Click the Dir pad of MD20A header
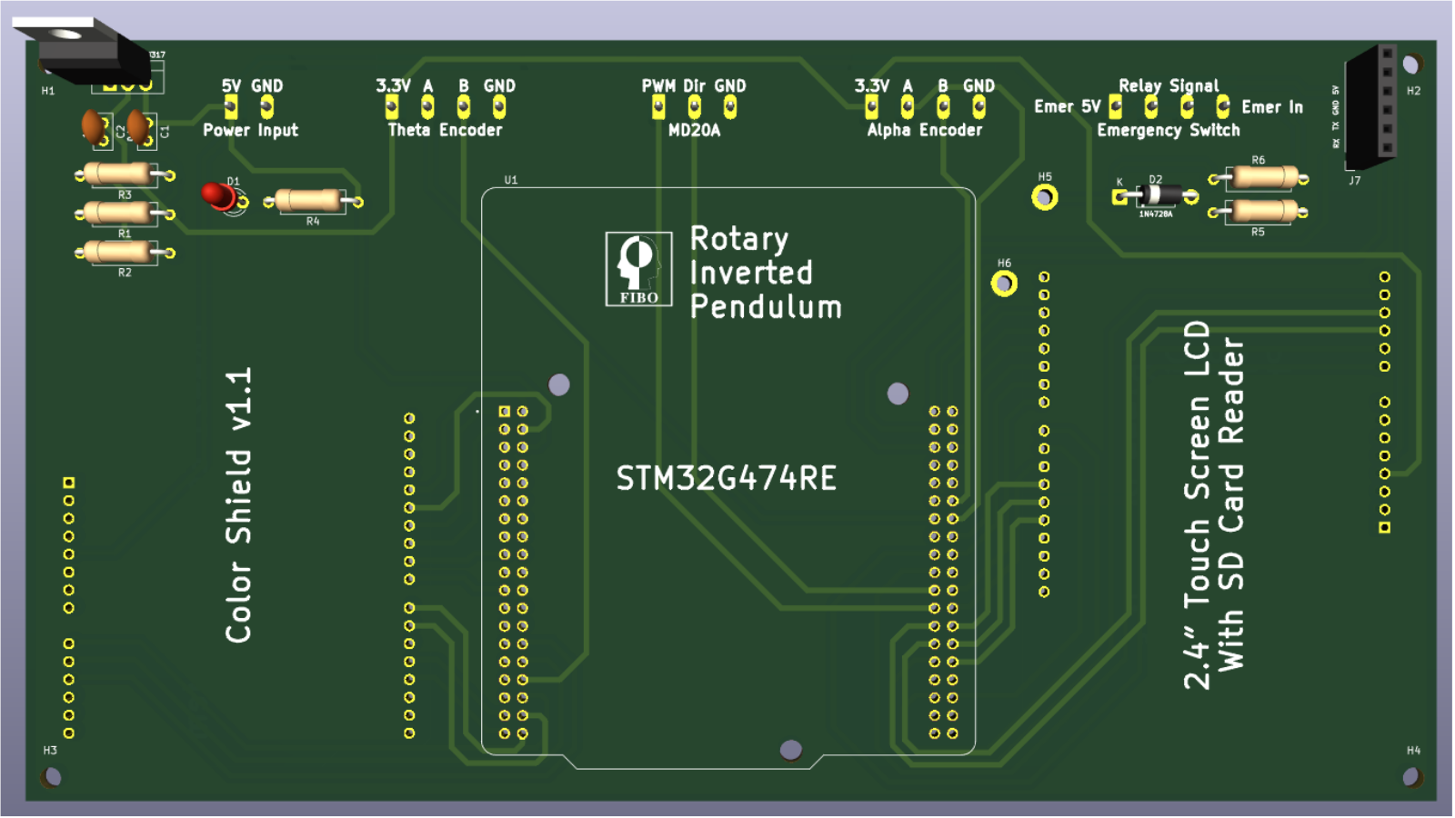This screenshot has width=1455, height=818. (694, 107)
